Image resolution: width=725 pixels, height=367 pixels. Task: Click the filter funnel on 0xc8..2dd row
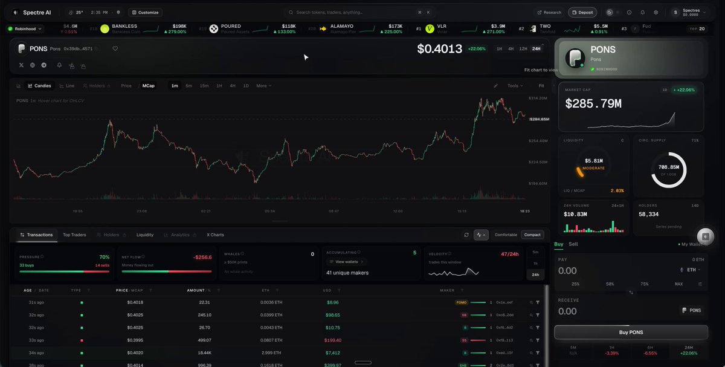tap(538, 315)
